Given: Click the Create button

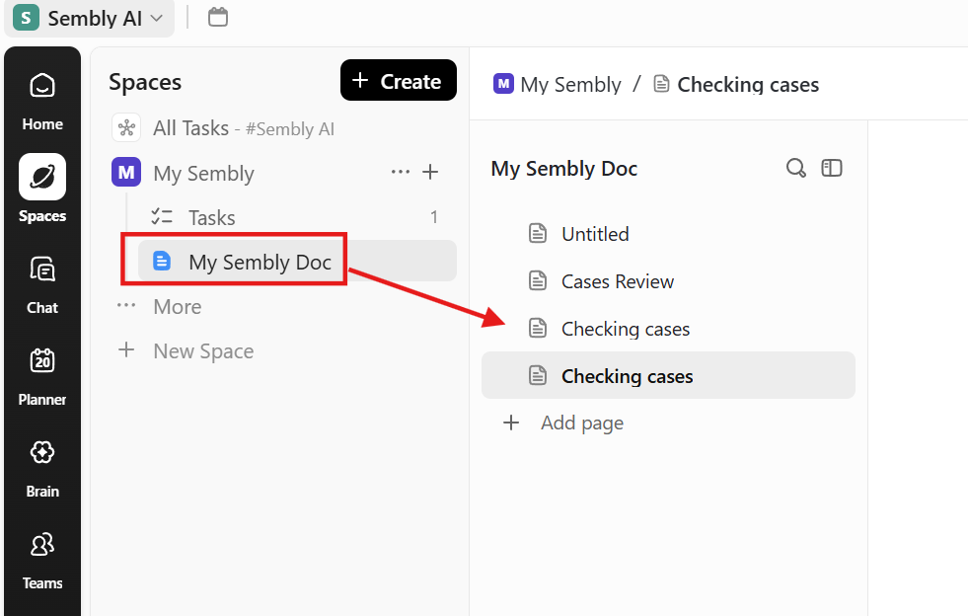Looking at the screenshot, I should 398,81.
